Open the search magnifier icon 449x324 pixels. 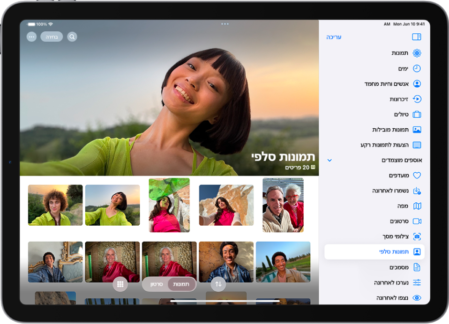pos(72,37)
